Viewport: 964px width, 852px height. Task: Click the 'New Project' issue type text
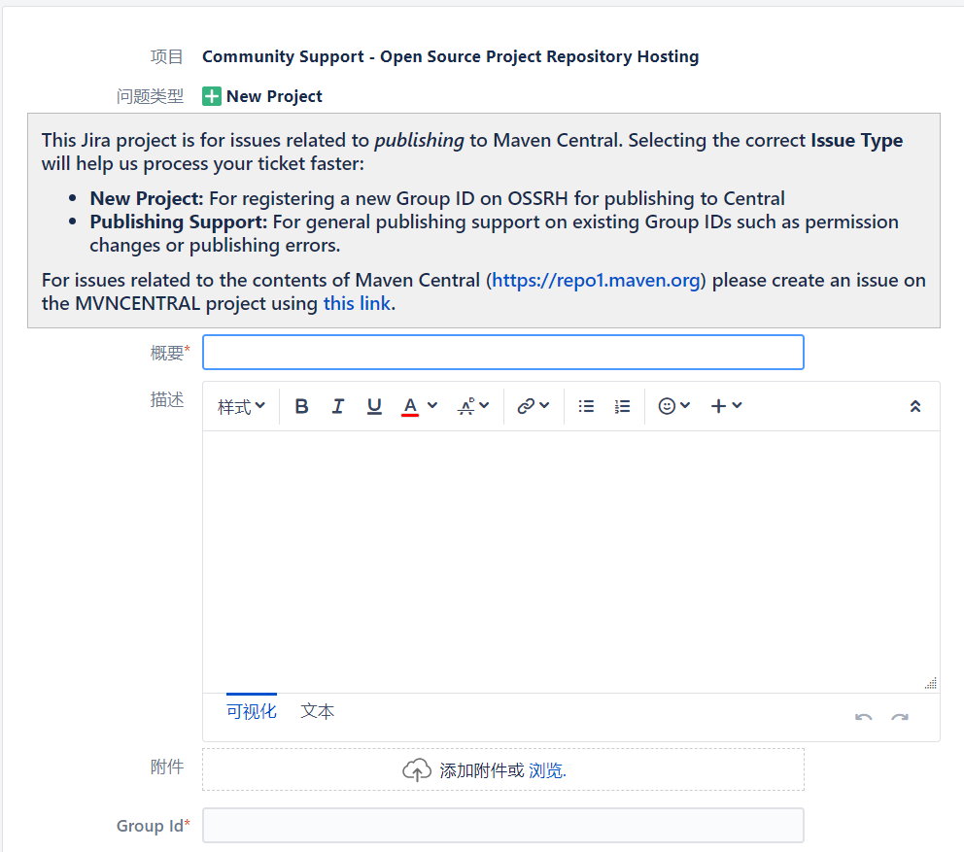pyautogui.click(x=274, y=96)
